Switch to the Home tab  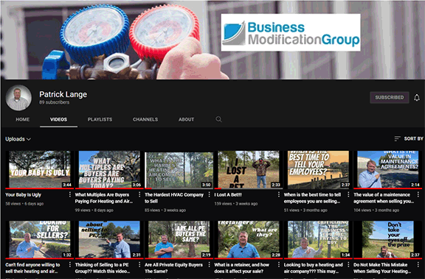[22, 119]
